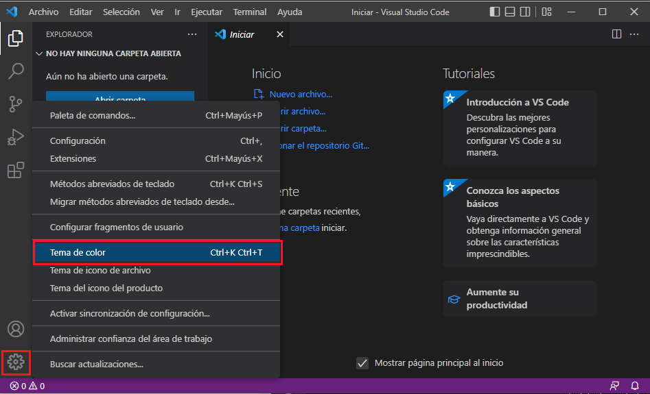This screenshot has height=394, width=650.
Task: Open the Ir menu
Action: click(177, 12)
